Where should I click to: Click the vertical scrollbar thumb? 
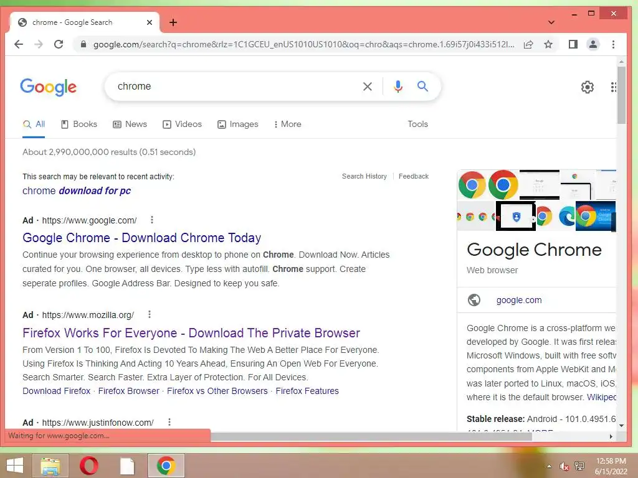(621, 95)
